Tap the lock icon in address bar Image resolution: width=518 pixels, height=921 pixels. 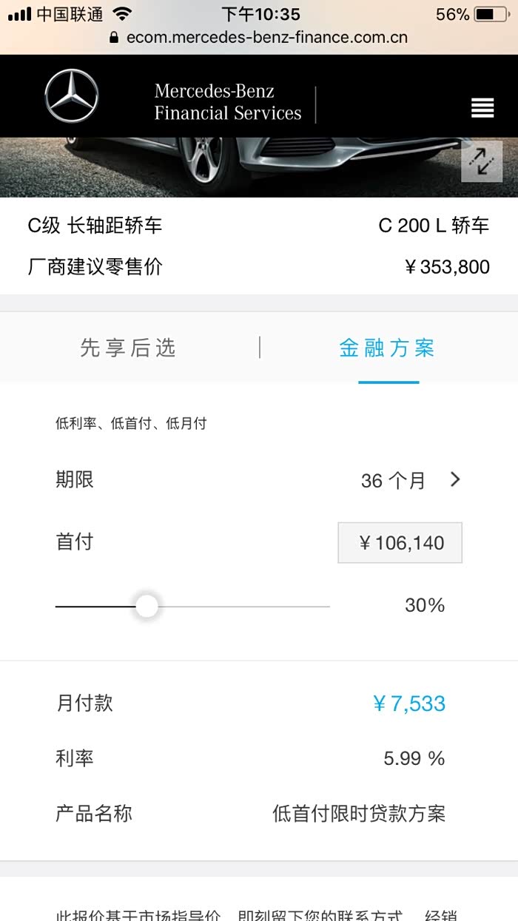pos(114,37)
